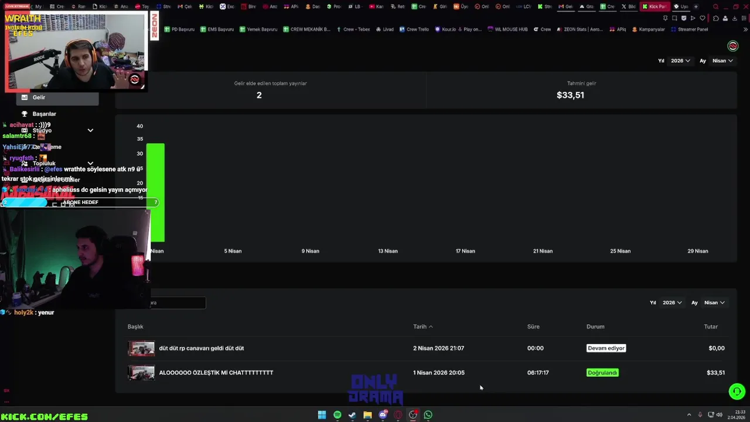Viewport: 750px width, 422px height.
Task: Click the Opera browser taskbar icon
Action: point(398,415)
